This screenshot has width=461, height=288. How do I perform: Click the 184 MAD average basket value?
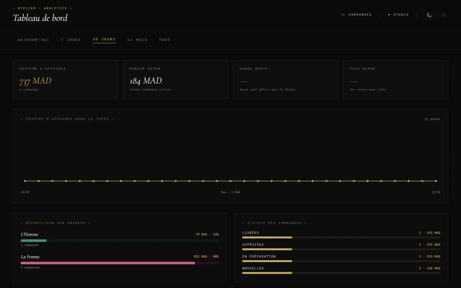146,81
